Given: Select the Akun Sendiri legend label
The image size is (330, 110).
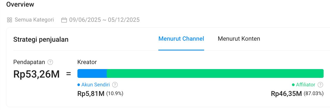Looking at the screenshot, I should point(96,85).
